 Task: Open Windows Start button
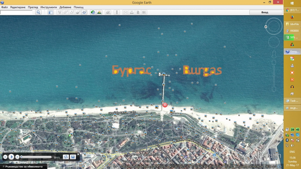click(x=292, y=3)
